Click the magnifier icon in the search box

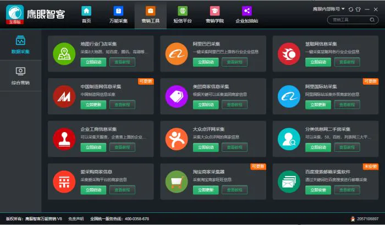click(x=372, y=20)
